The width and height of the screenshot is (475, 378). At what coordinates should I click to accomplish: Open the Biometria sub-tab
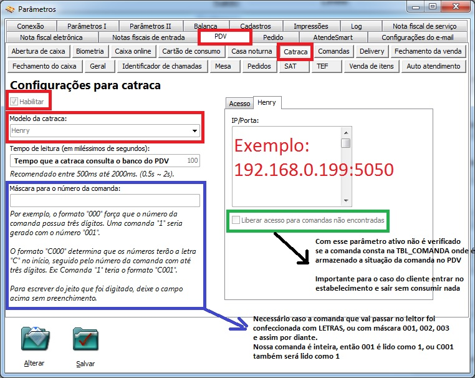90,51
